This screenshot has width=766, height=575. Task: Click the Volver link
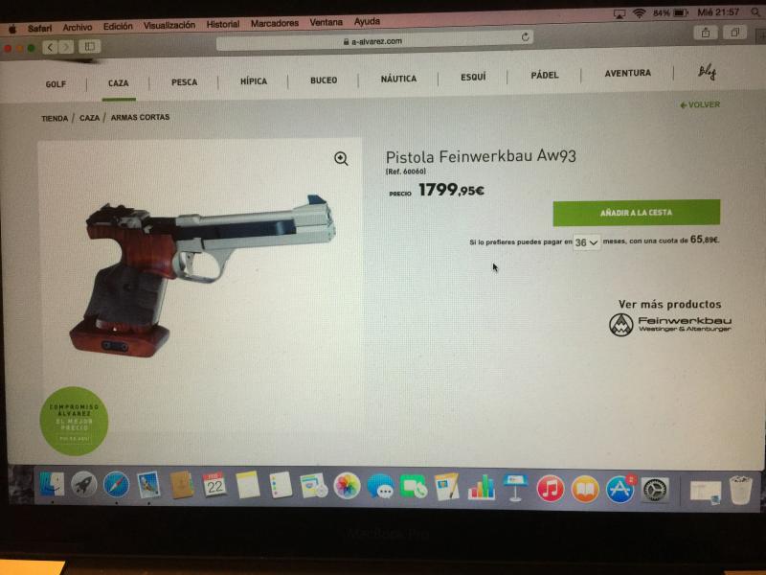point(700,104)
